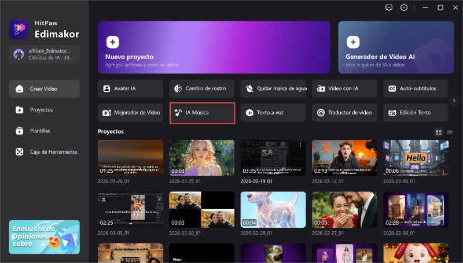This screenshot has width=463, height=263.
Task: Click project name 2026-03-06_01 label
Action: click(x=399, y=181)
